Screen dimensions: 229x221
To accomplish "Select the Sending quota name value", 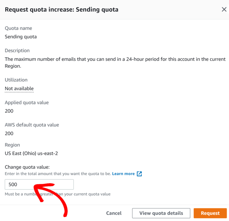I will [21, 37].
